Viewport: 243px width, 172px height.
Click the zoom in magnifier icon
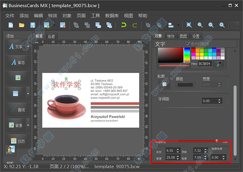pyautogui.click(x=200, y=25)
